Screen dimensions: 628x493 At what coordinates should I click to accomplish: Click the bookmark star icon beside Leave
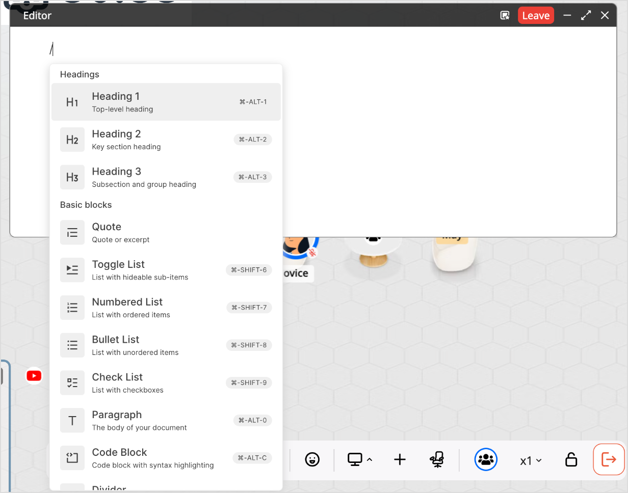point(505,15)
